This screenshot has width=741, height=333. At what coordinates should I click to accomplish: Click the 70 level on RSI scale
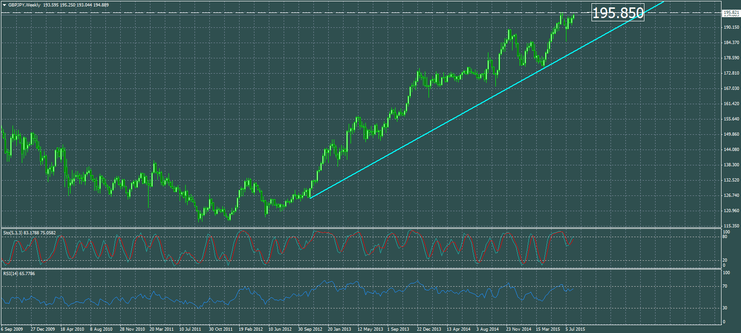point(725,286)
